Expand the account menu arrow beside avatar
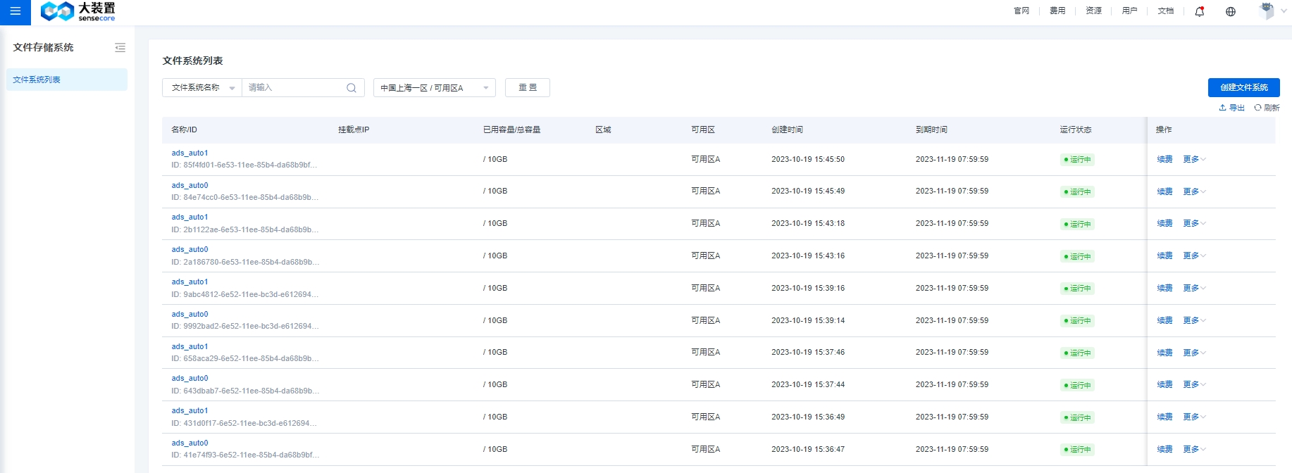 pyautogui.click(x=1284, y=11)
